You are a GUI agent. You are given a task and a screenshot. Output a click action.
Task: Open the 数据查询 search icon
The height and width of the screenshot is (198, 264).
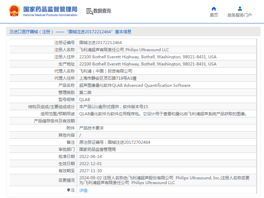click(x=90, y=12)
